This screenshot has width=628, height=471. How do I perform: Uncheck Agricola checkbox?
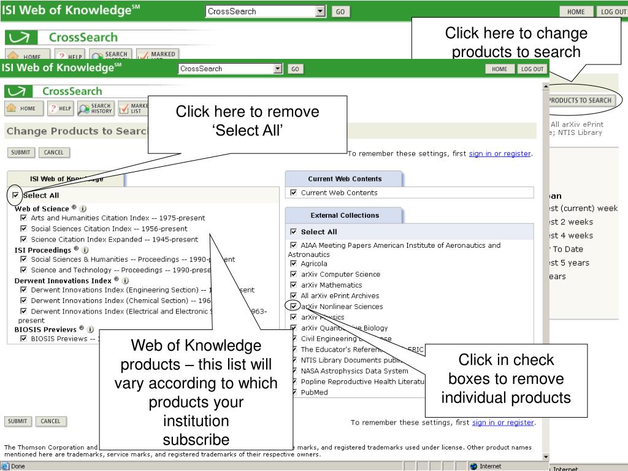pyautogui.click(x=294, y=263)
